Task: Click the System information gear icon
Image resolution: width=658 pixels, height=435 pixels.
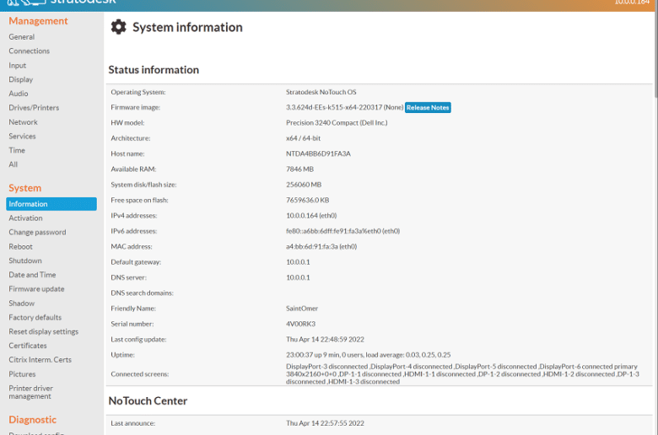Action: [x=118, y=27]
